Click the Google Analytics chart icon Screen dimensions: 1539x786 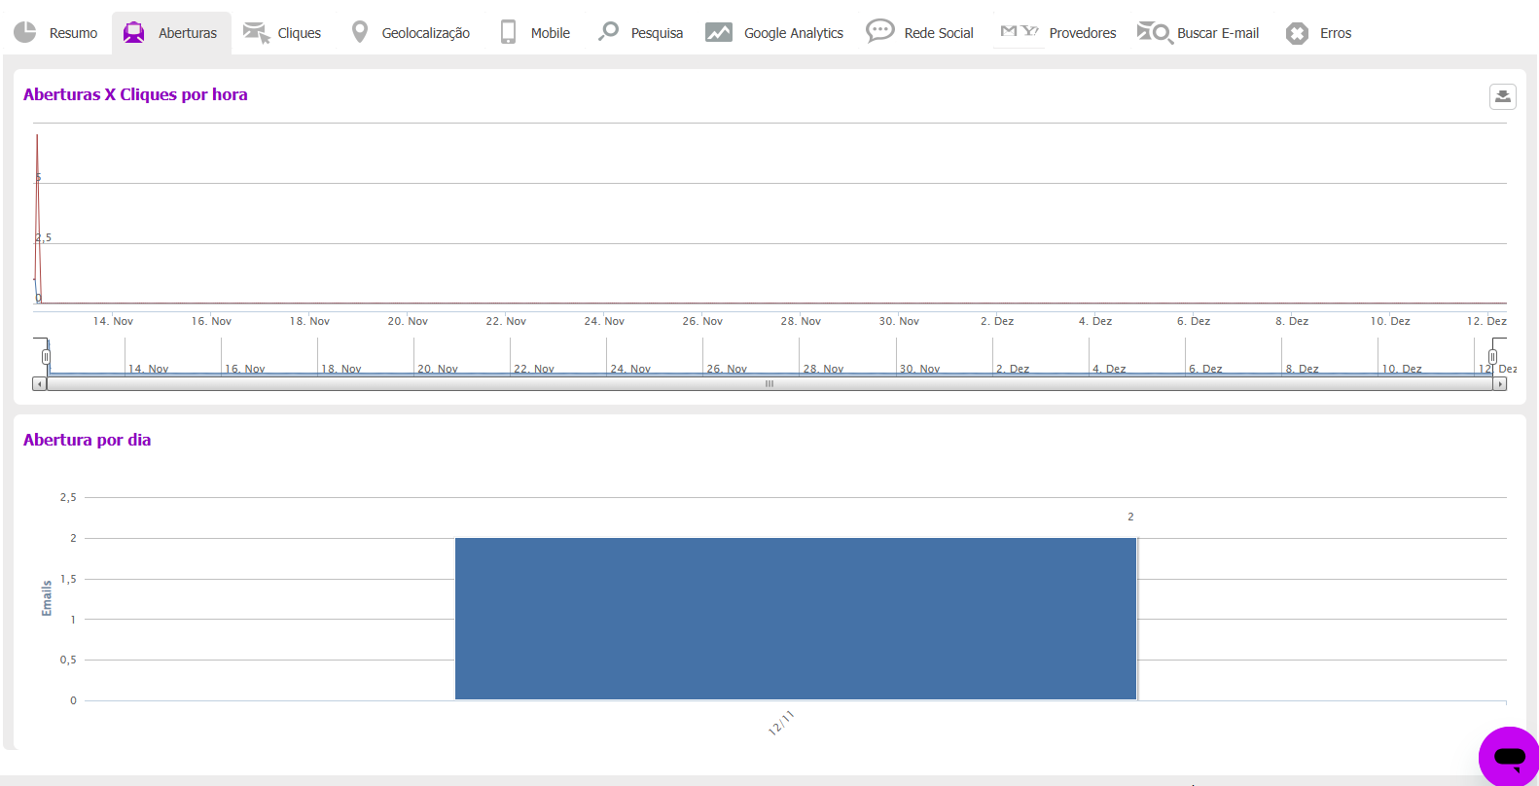[719, 32]
